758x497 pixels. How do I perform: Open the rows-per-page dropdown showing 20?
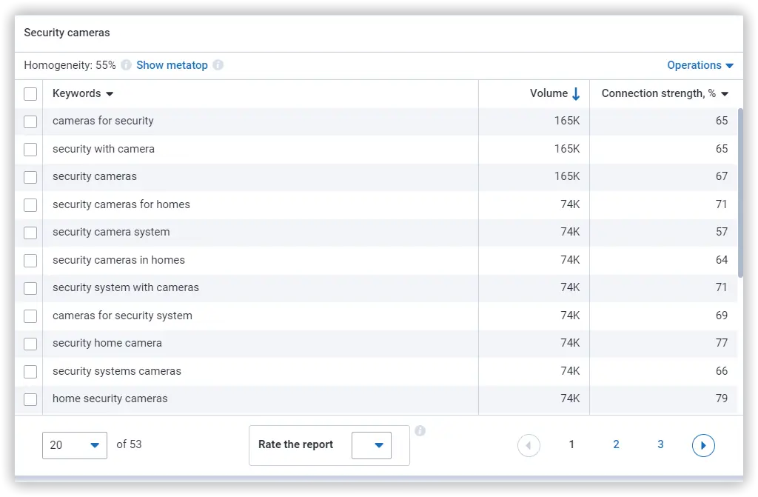(75, 445)
